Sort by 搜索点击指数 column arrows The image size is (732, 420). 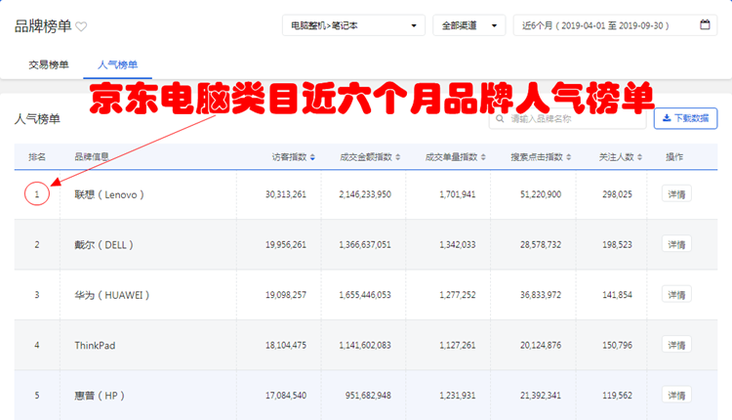pyautogui.click(x=569, y=157)
